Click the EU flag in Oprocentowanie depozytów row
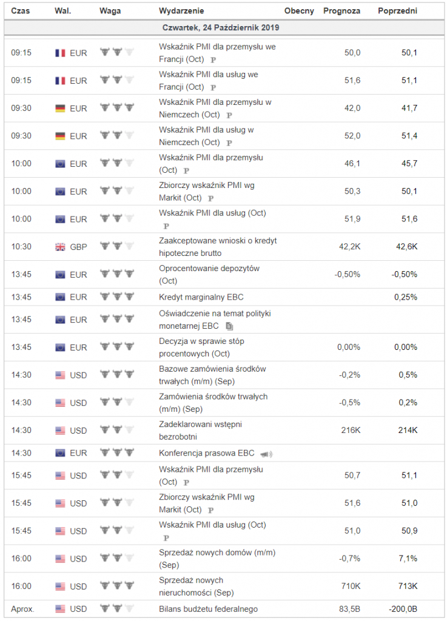The height and width of the screenshot is (621, 447). point(60,275)
